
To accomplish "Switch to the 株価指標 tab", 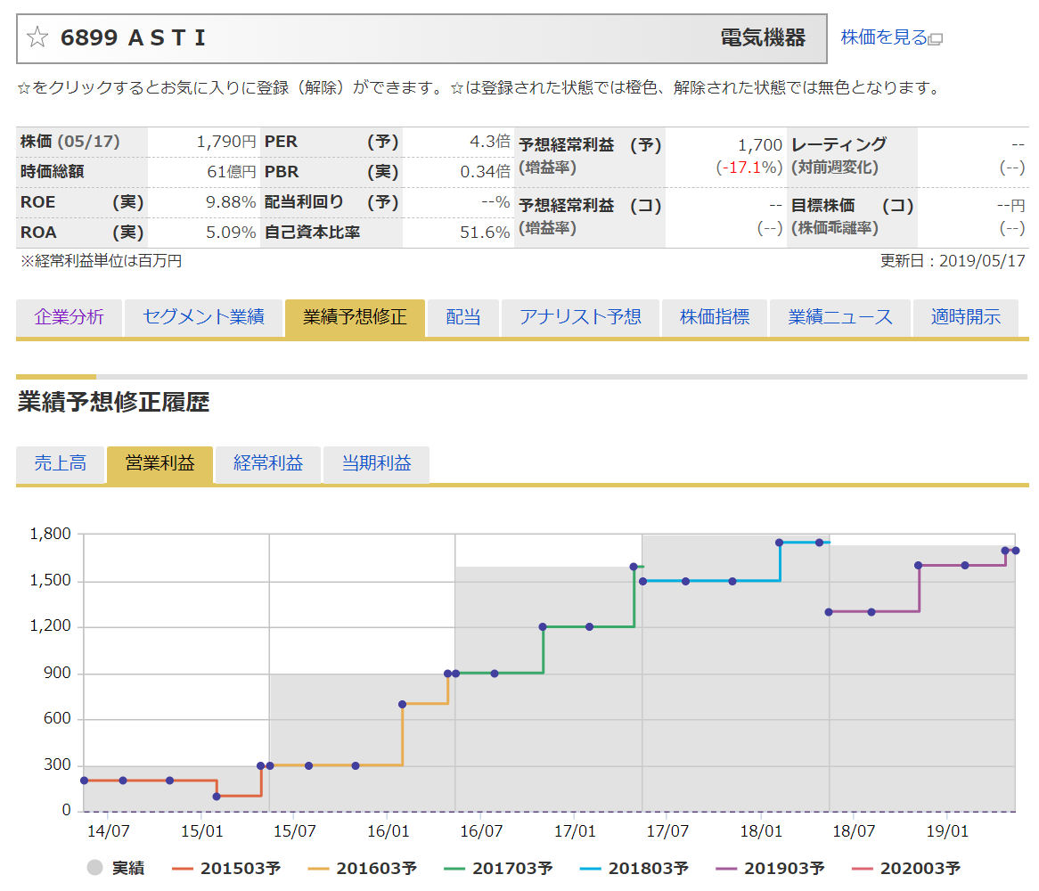I will (715, 317).
